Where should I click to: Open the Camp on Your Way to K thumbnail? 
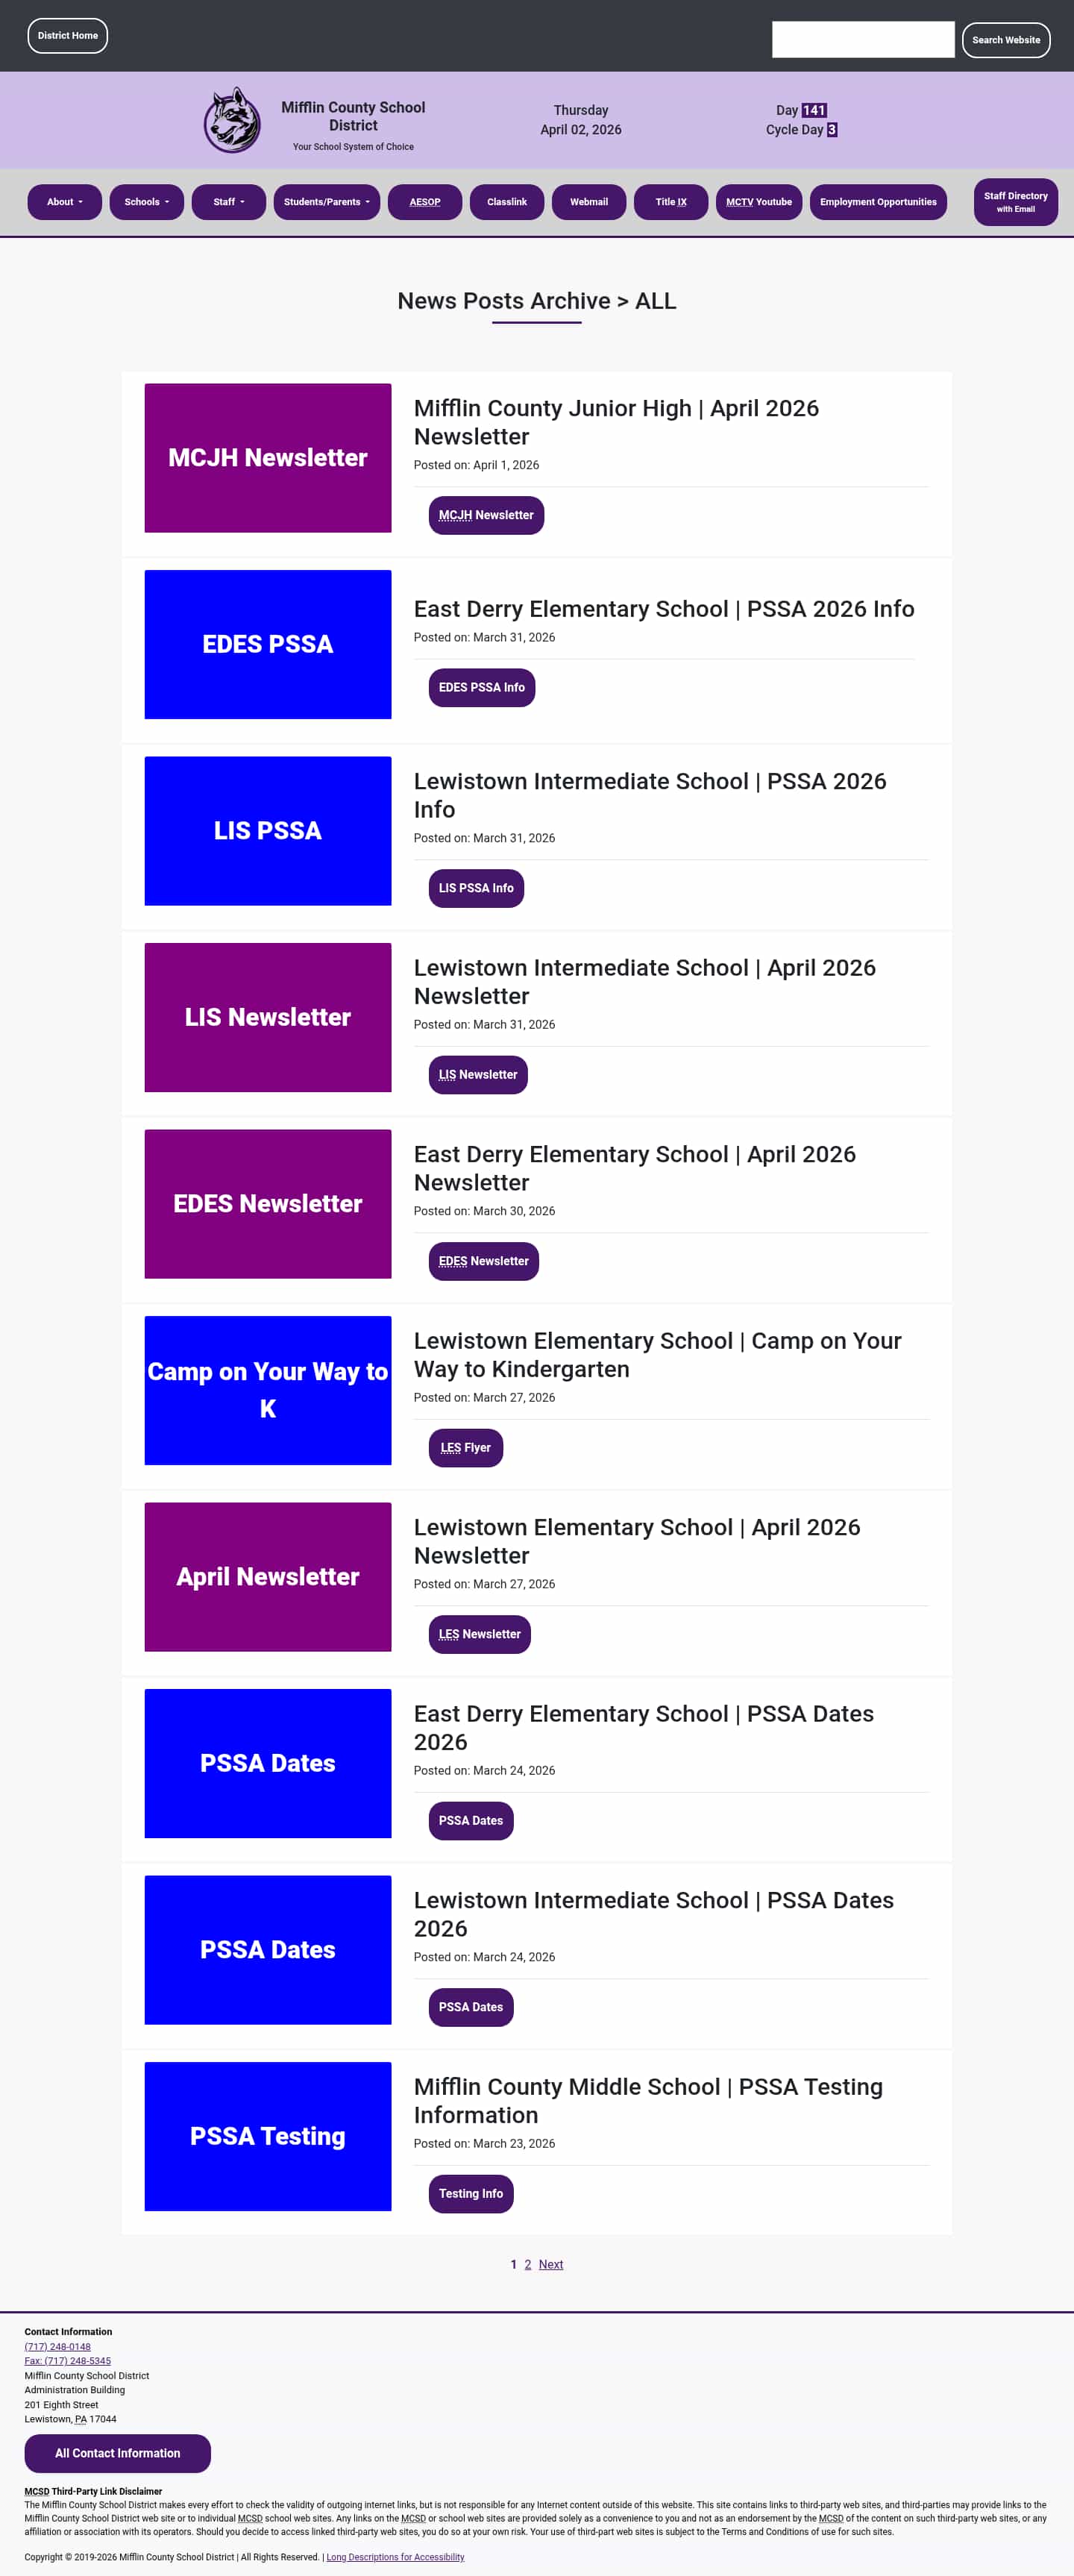pyautogui.click(x=267, y=1390)
